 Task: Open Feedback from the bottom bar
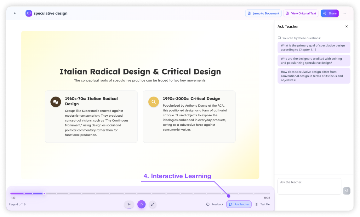(214, 204)
